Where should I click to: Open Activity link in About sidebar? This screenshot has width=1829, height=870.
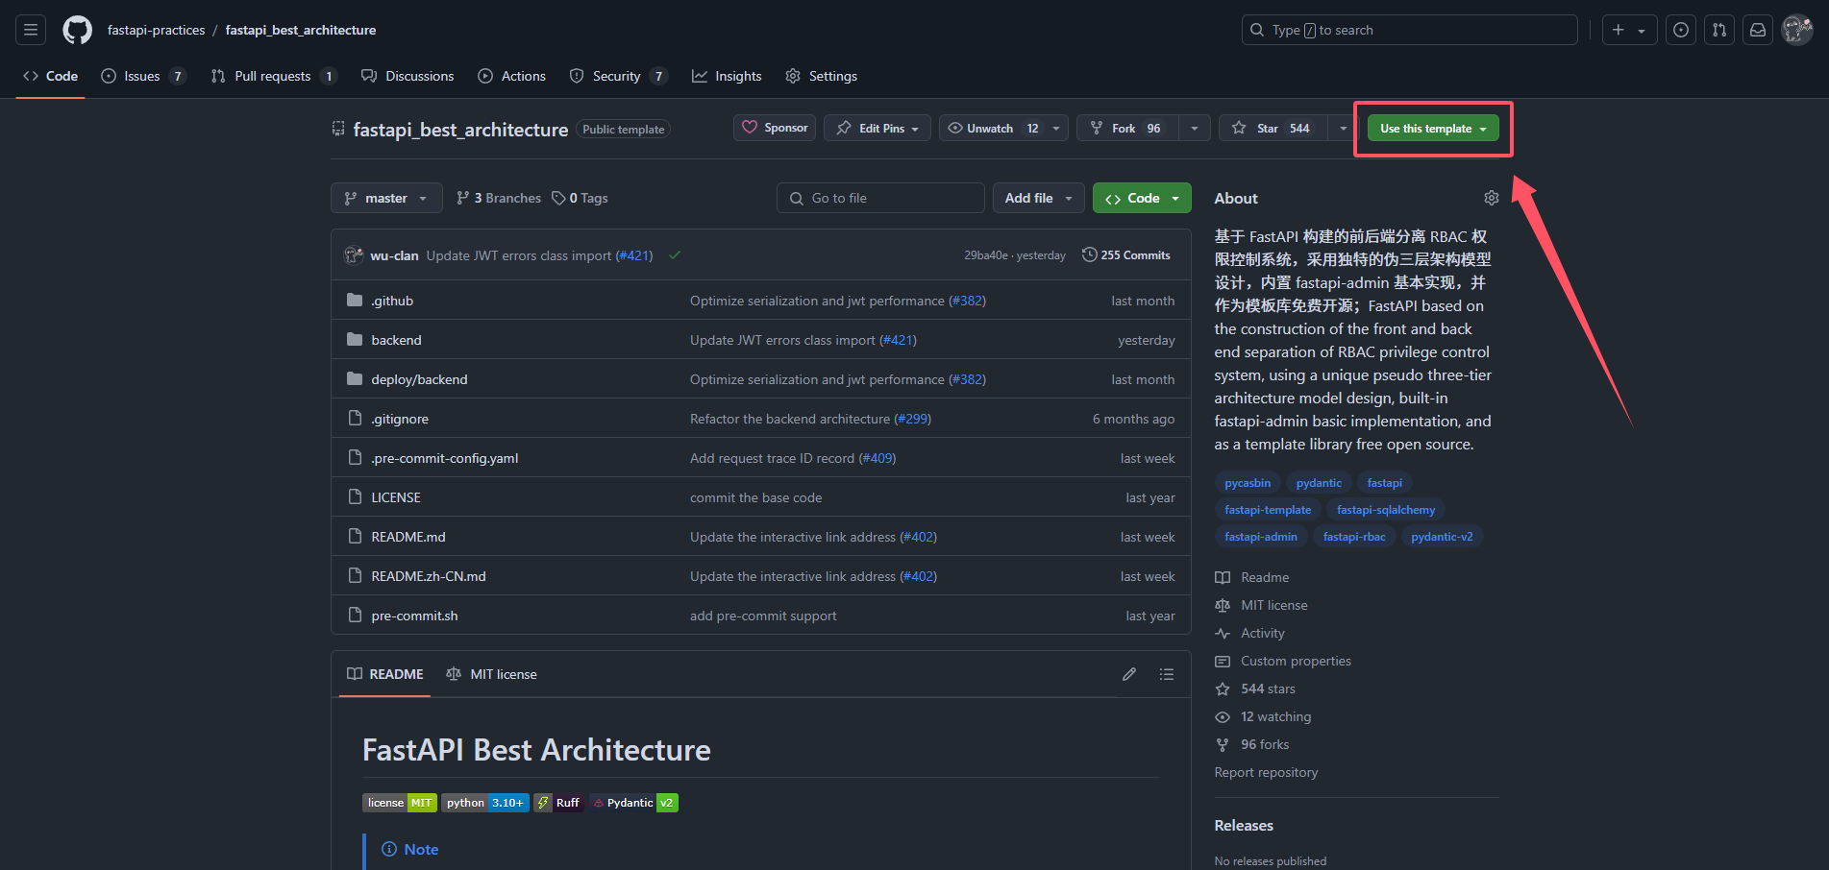pyautogui.click(x=1249, y=633)
